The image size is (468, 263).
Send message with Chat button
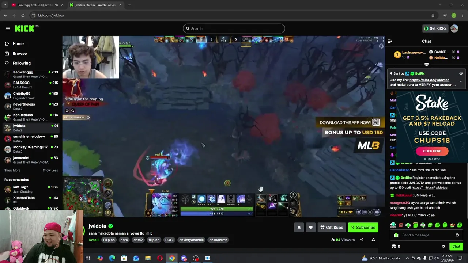click(456, 247)
